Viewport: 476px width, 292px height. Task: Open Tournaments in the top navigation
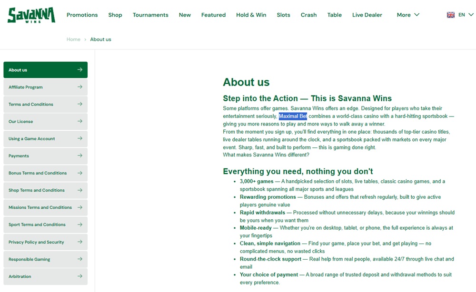click(x=150, y=15)
